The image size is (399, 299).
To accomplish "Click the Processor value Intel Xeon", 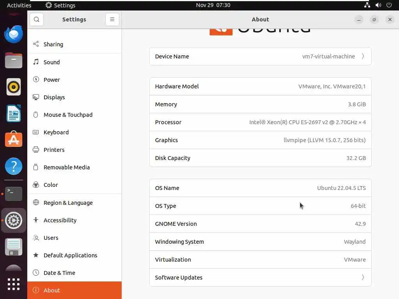I will click(307, 122).
